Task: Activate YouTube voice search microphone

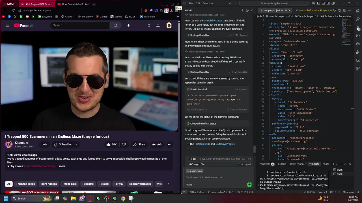Action: pyautogui.click(x=128, y=25)
